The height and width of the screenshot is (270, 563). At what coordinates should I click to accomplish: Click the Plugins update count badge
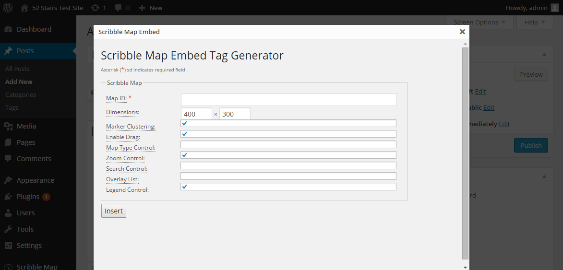click(46, 197)
